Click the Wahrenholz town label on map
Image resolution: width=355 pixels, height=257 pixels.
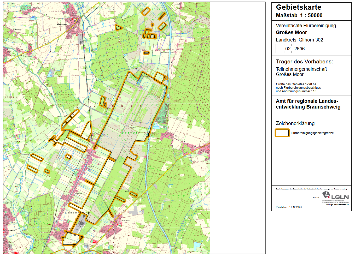coord(62,24)
